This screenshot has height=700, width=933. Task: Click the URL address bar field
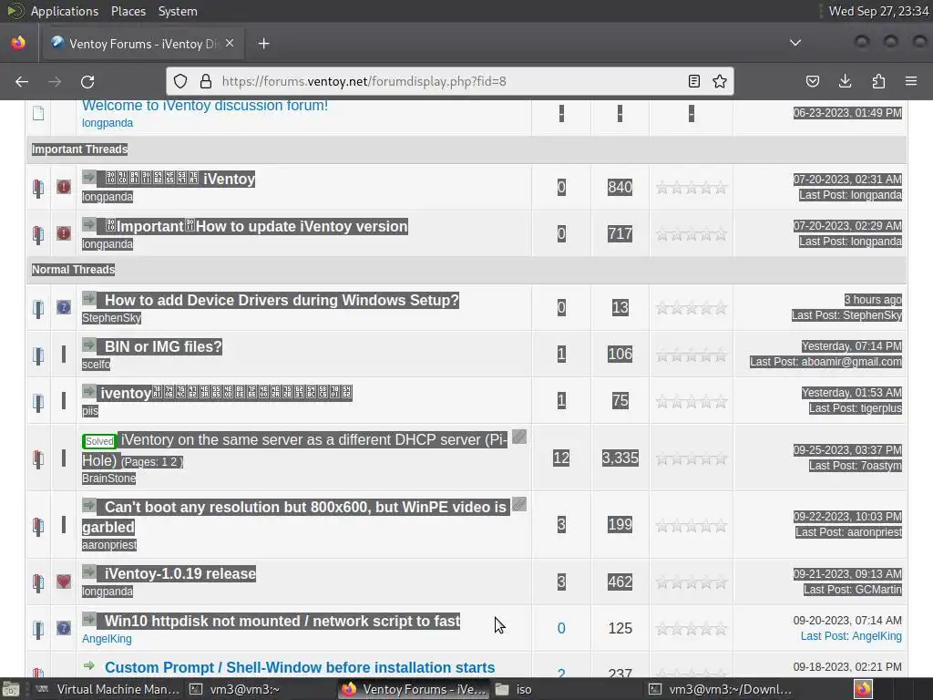pos(450,81)
